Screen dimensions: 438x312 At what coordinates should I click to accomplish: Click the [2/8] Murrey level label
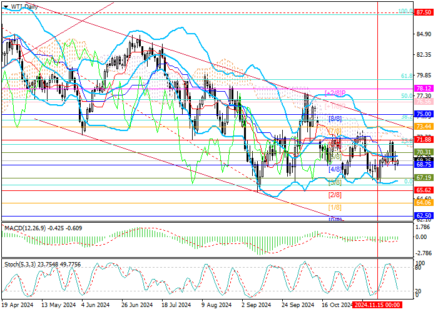point(335,195)
